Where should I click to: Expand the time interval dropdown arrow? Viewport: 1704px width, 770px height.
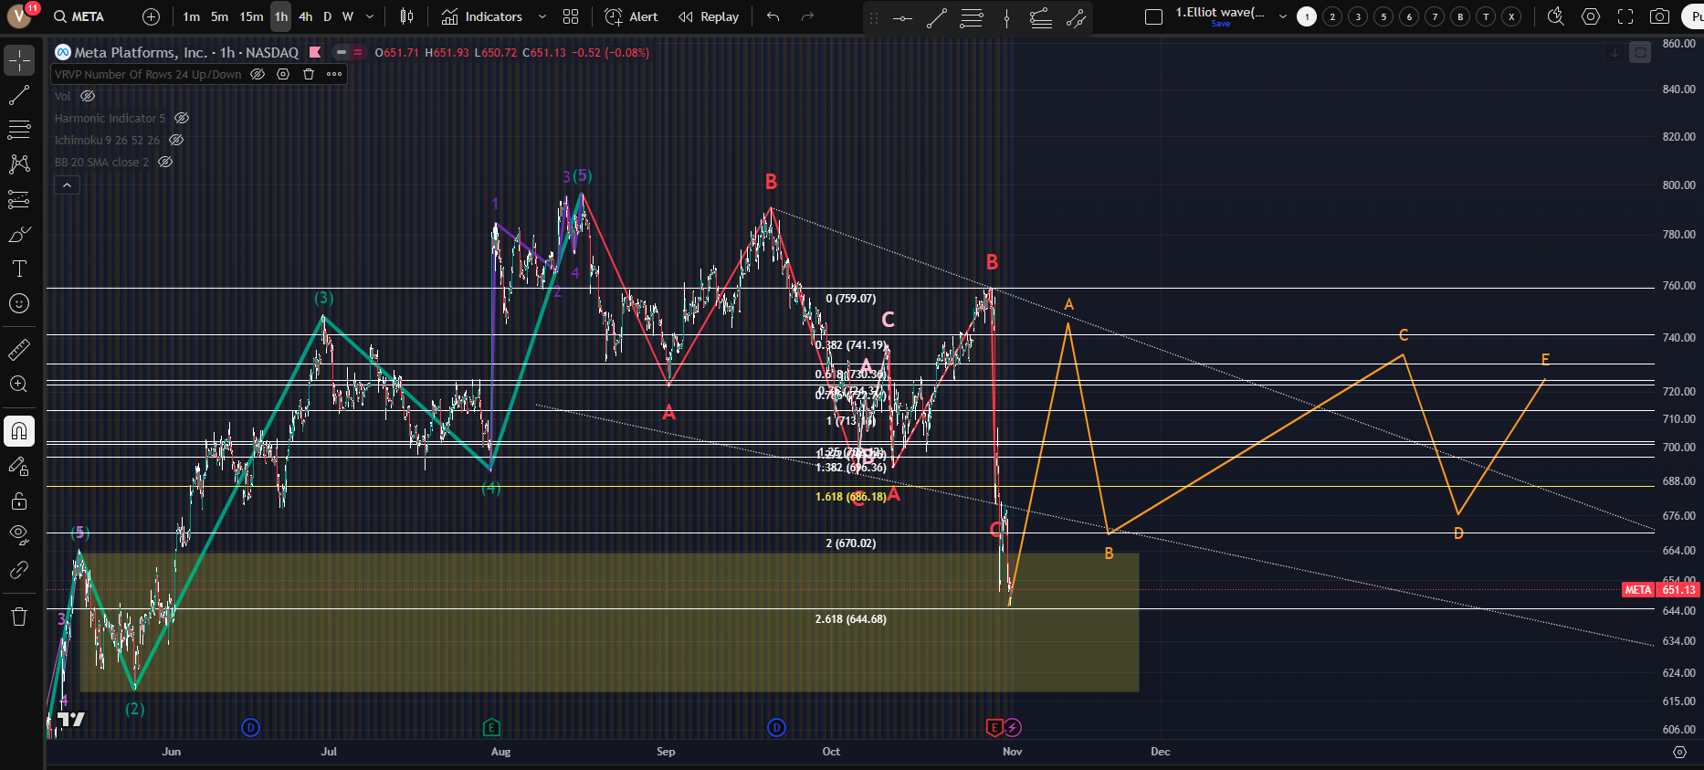(370, 16)
